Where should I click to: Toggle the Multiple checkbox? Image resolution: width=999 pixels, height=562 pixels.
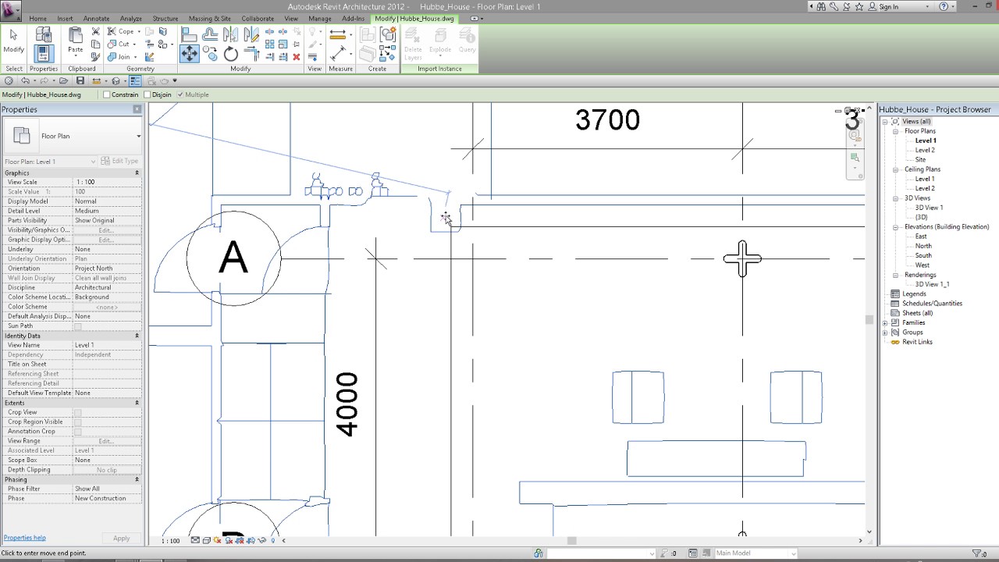180,94
